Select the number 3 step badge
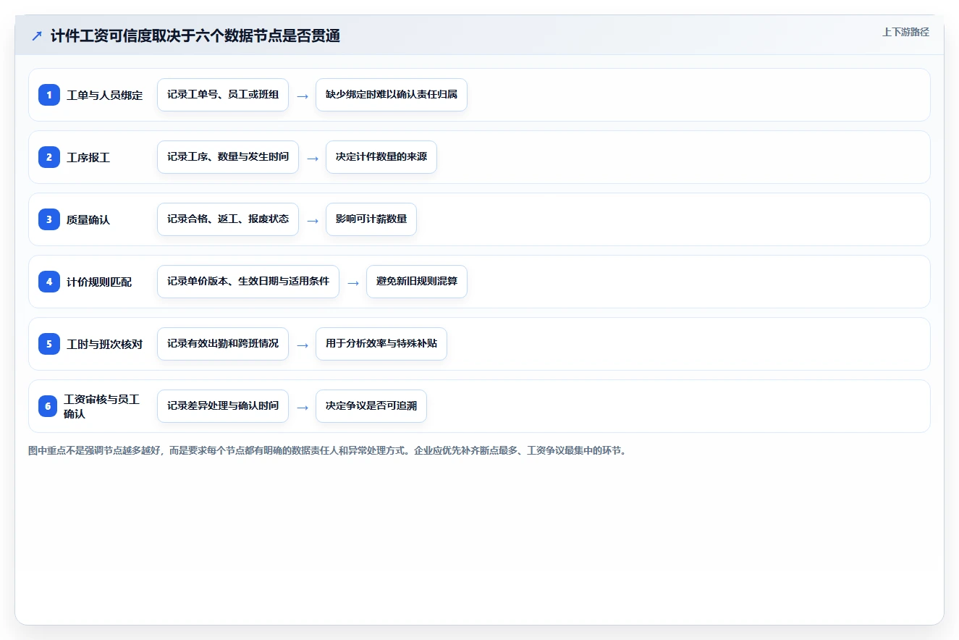 coord(49,219)
